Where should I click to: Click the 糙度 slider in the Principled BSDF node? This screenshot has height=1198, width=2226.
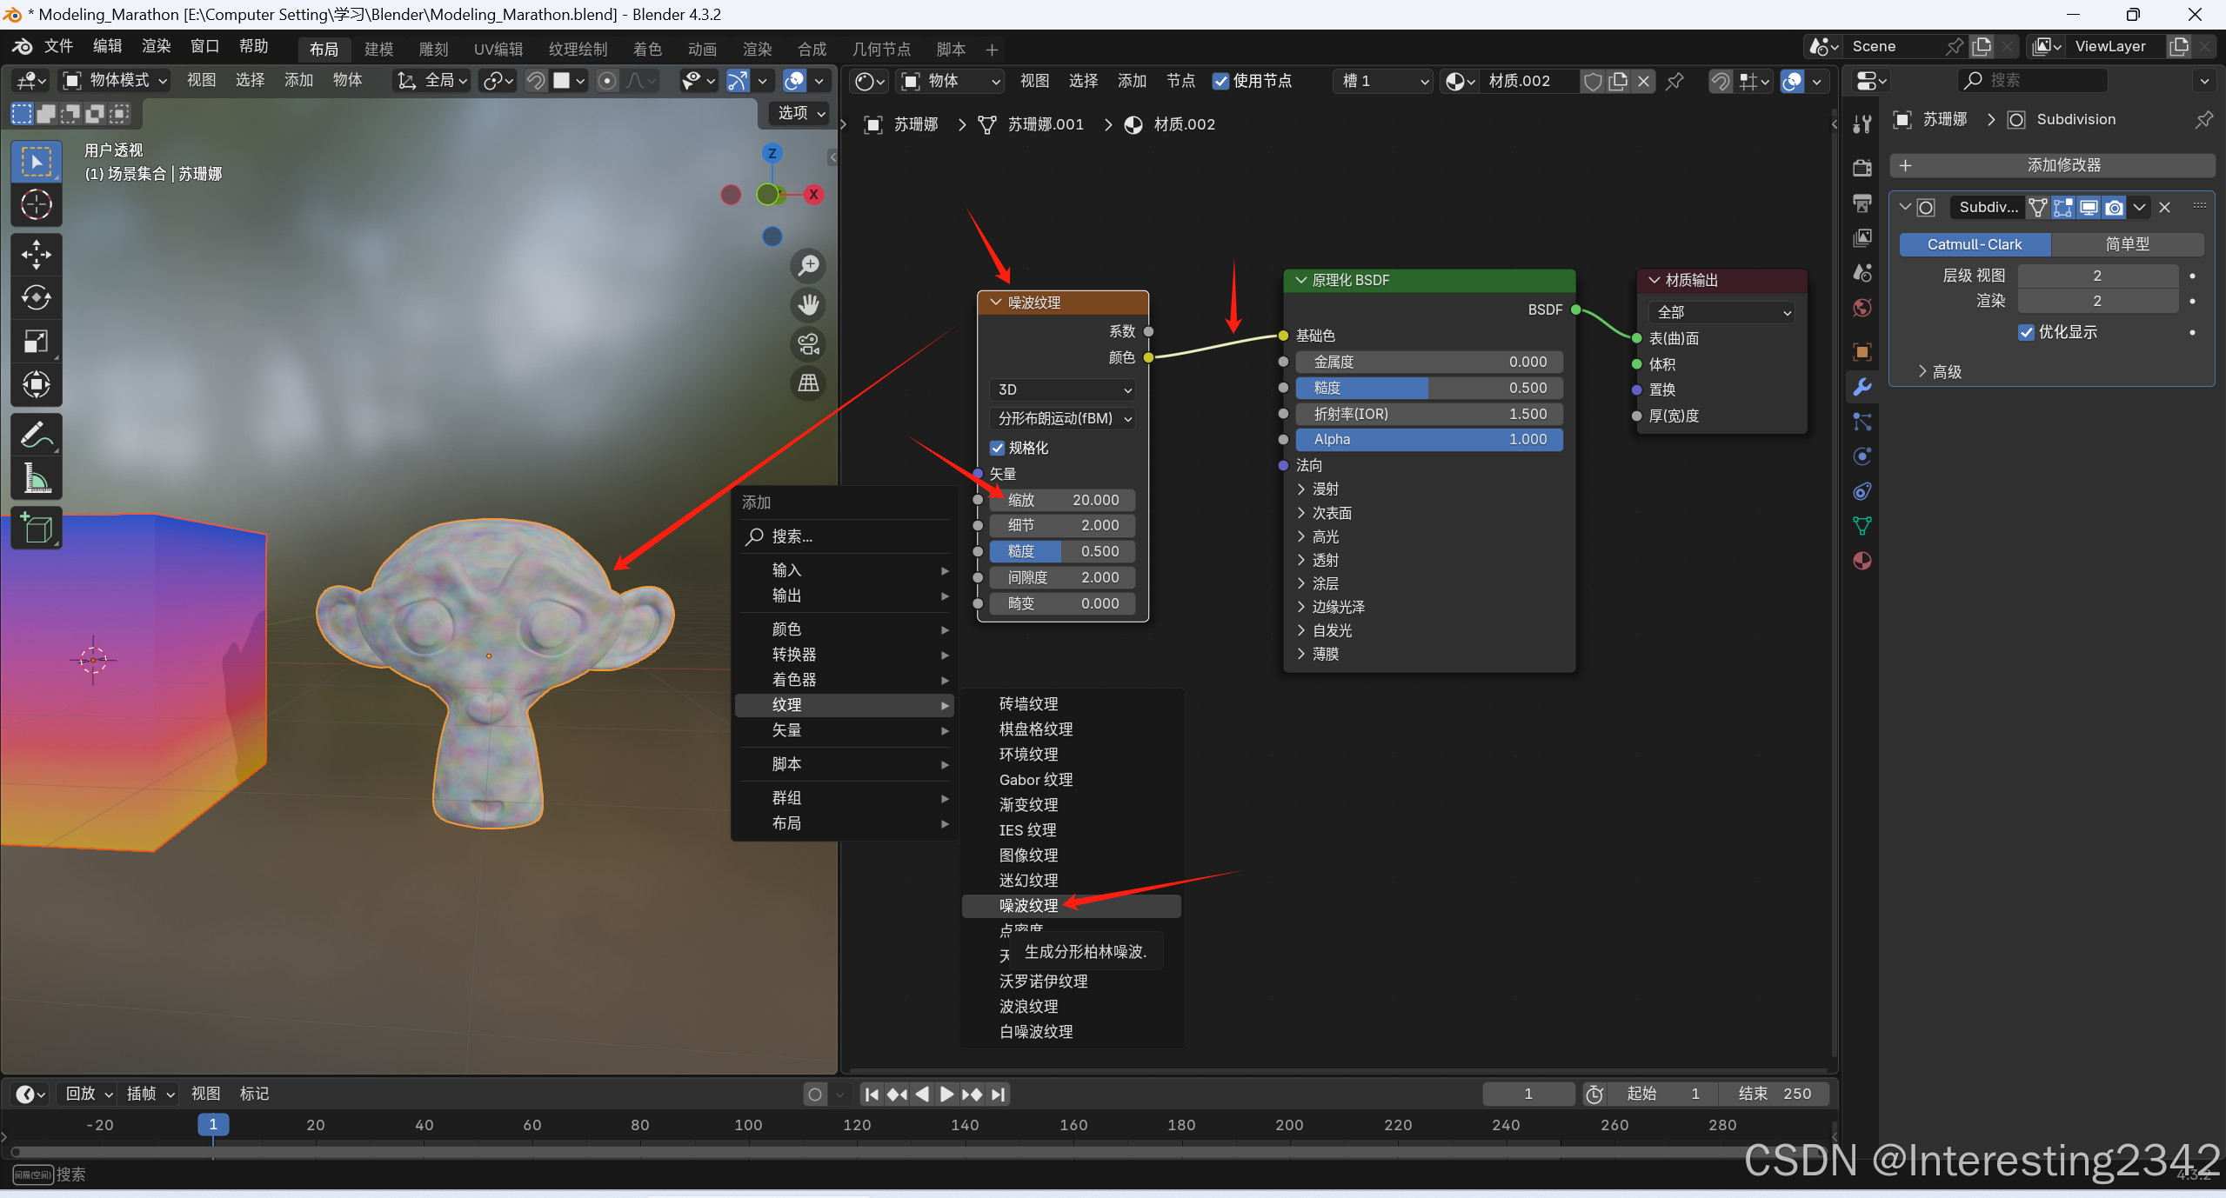pyautogui.click(x=1429, y=388)
